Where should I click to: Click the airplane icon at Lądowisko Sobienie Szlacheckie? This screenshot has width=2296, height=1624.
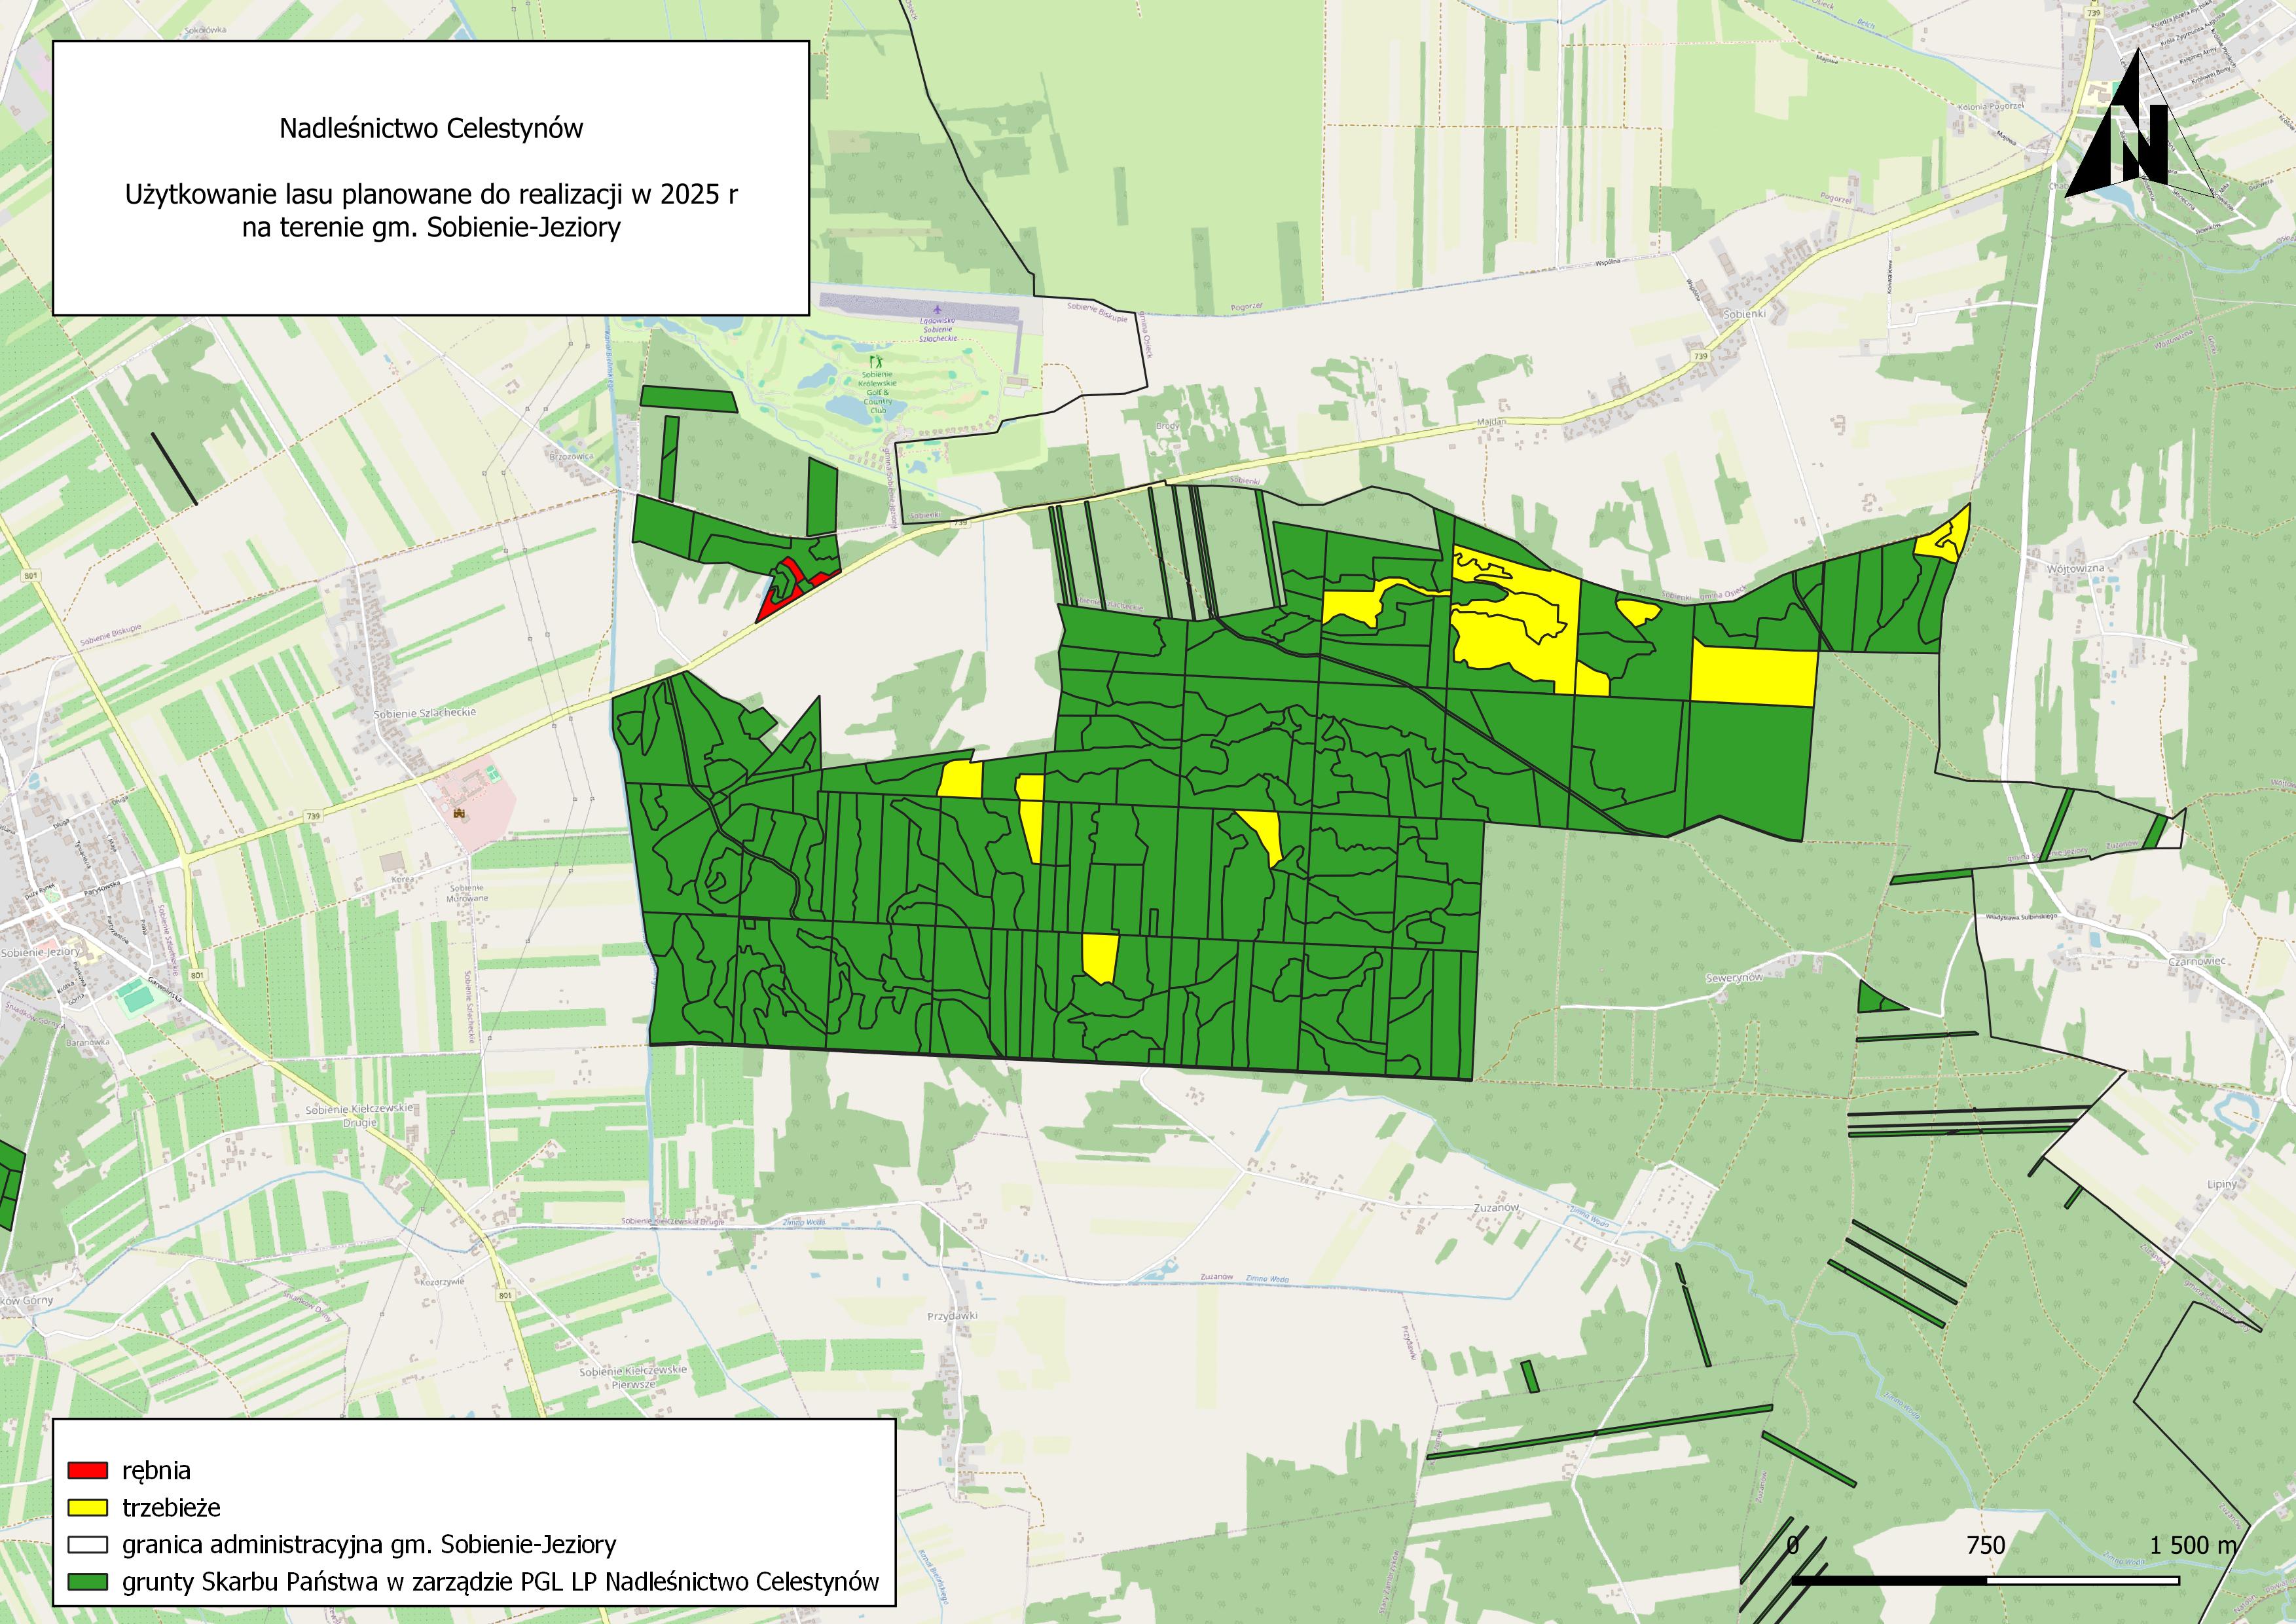pyautogui.click(x=937, y=309)
